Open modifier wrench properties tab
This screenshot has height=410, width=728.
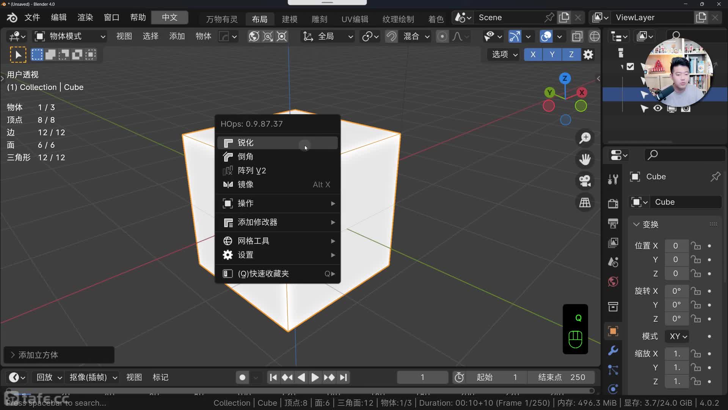click(613, 350)
